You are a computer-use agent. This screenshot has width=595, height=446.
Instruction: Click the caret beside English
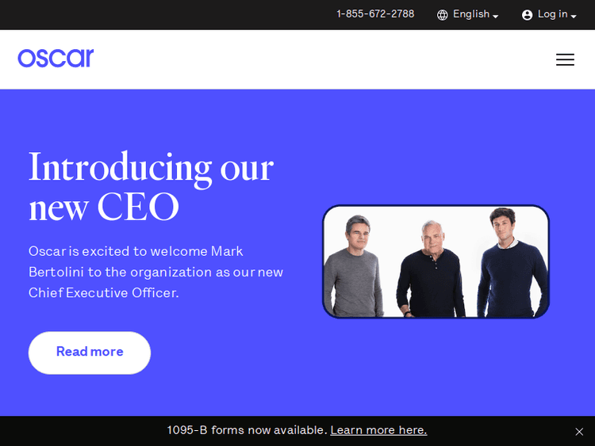coord(495,17)
